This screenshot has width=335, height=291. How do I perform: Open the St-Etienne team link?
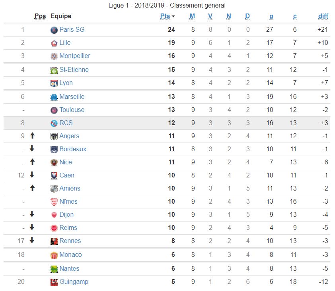point(74,70)
